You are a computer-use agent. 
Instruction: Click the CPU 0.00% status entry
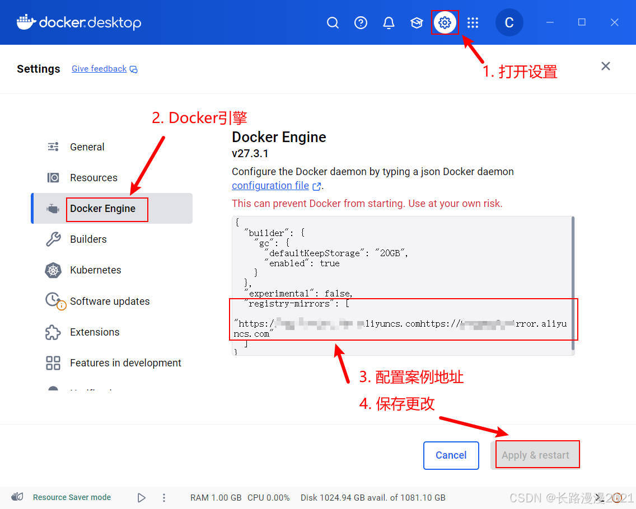269,498
